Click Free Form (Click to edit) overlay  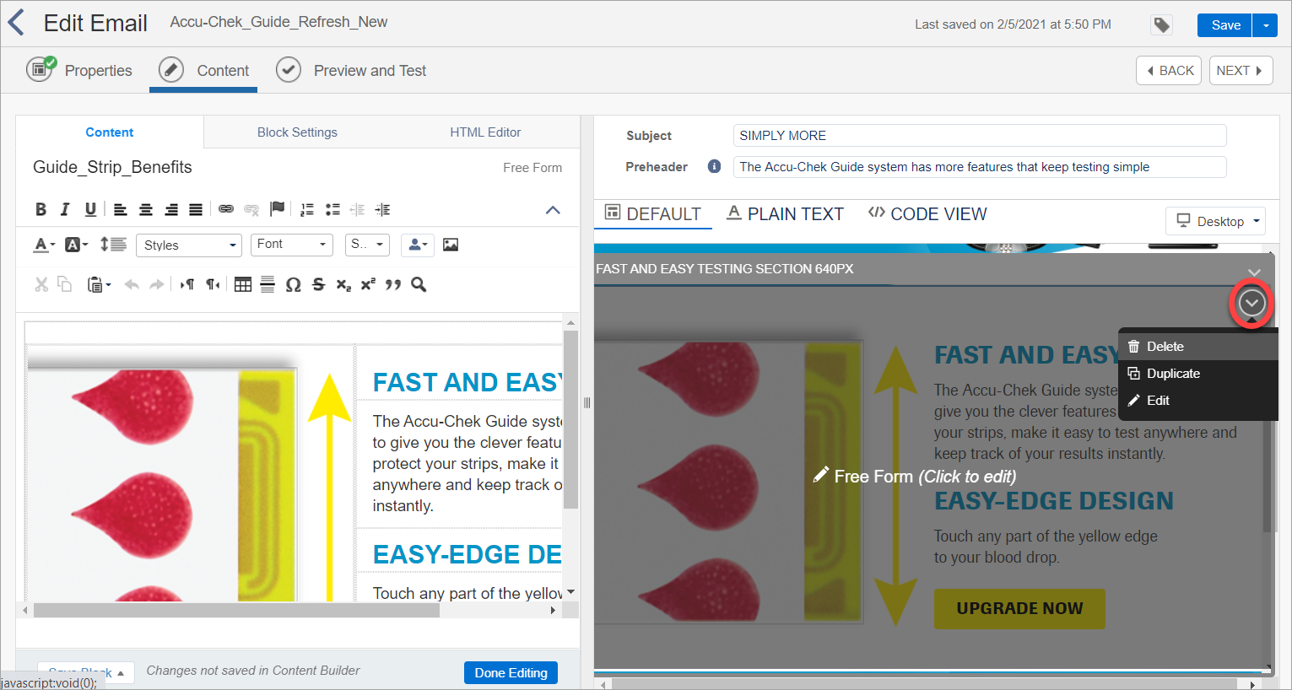tap(915, 477)
